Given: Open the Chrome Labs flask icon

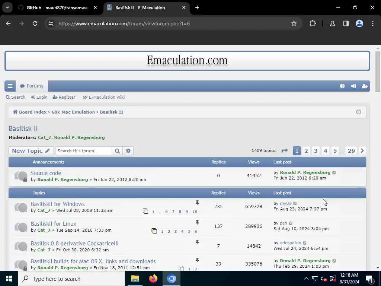Looking at the screenshot, I should 332,23.
